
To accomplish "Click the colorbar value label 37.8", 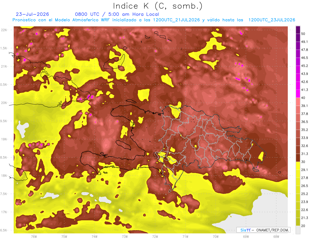I will pos(305,114).
